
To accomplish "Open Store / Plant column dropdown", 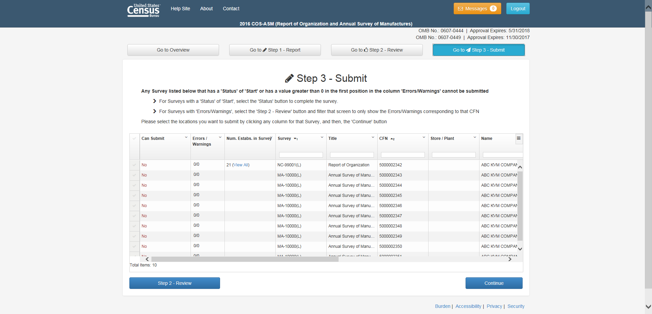I will coord(475,137).
